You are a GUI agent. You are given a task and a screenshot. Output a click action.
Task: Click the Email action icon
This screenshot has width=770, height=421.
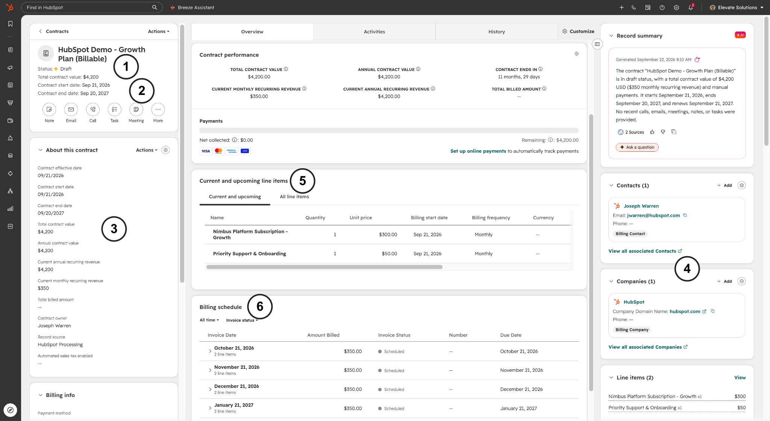pyautogui.click(x=71, y=109)
